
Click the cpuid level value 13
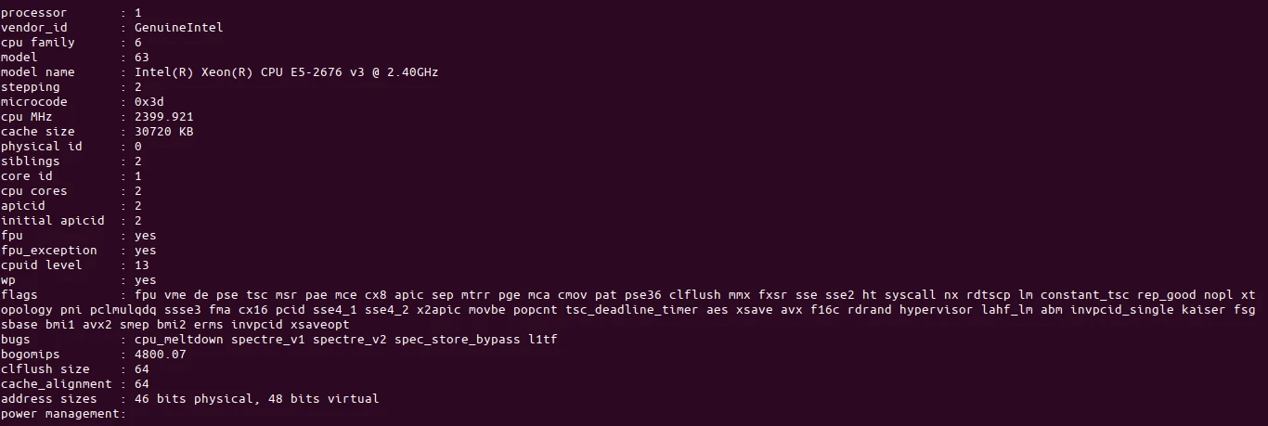coord(141,265)
